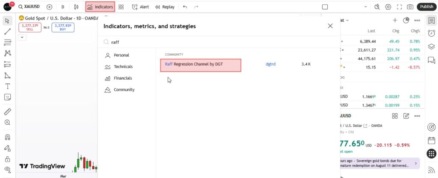Screen dimensions: 438x178
Task: Open indicator templates grid icon
Action: click(121, 7)
